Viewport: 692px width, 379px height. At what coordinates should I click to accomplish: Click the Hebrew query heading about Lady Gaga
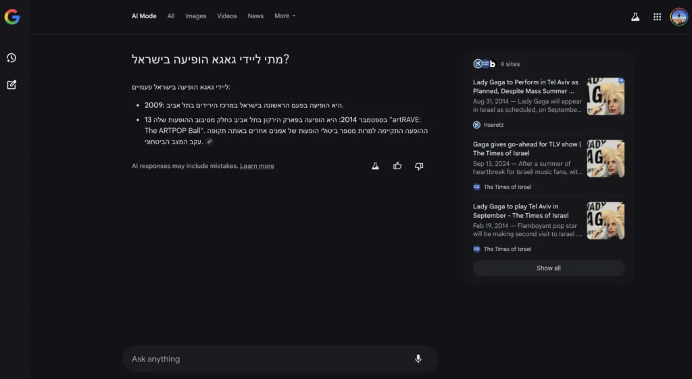(211, 59)
